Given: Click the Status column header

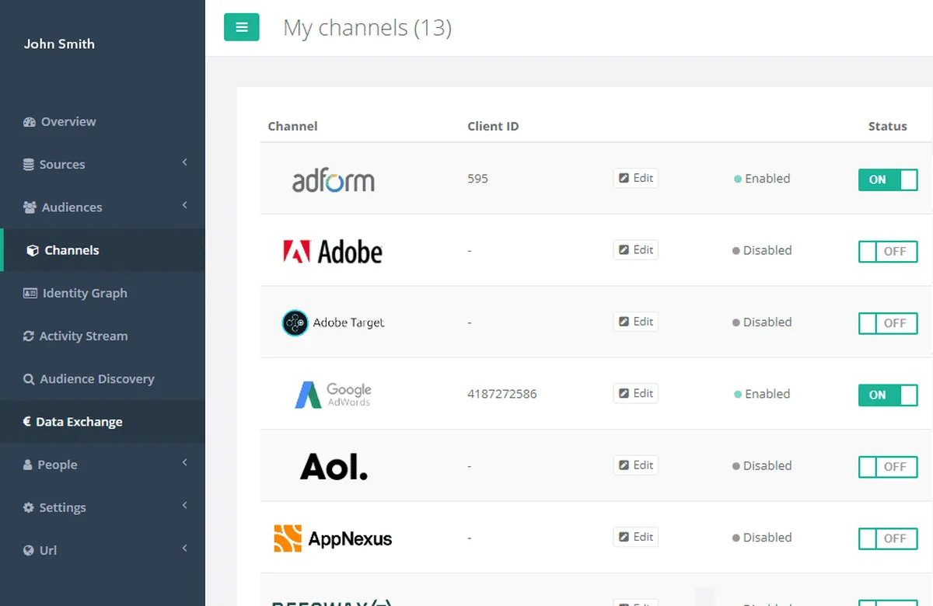Looking at the screenshot, I should (x=888, y=126).
